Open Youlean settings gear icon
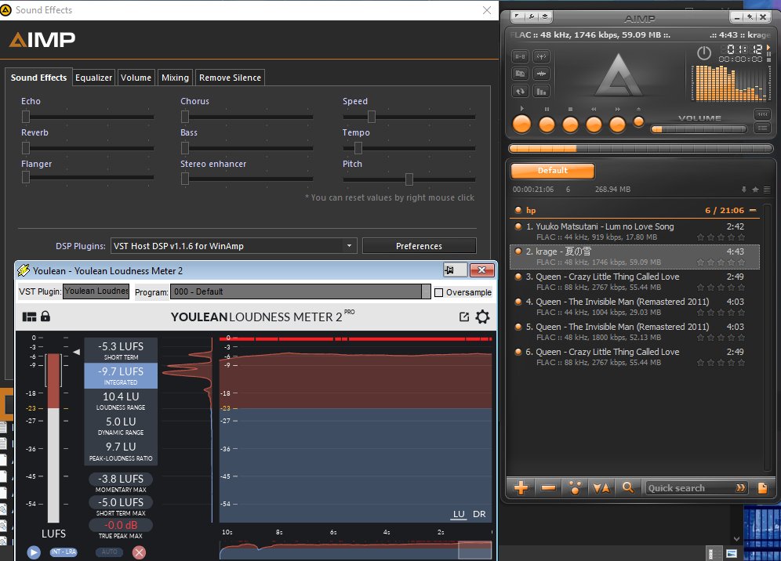781x561 pixels. click(483, 317)
